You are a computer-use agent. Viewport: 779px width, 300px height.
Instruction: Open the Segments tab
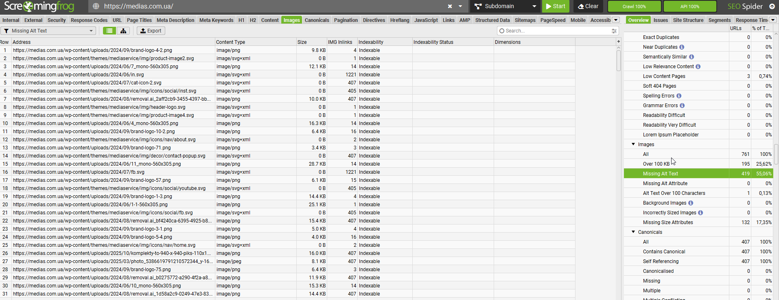click(720, 20)
